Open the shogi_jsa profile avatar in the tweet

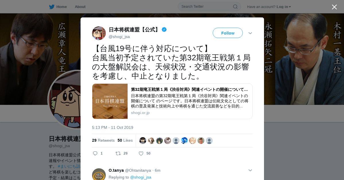[x=99, y=33]
